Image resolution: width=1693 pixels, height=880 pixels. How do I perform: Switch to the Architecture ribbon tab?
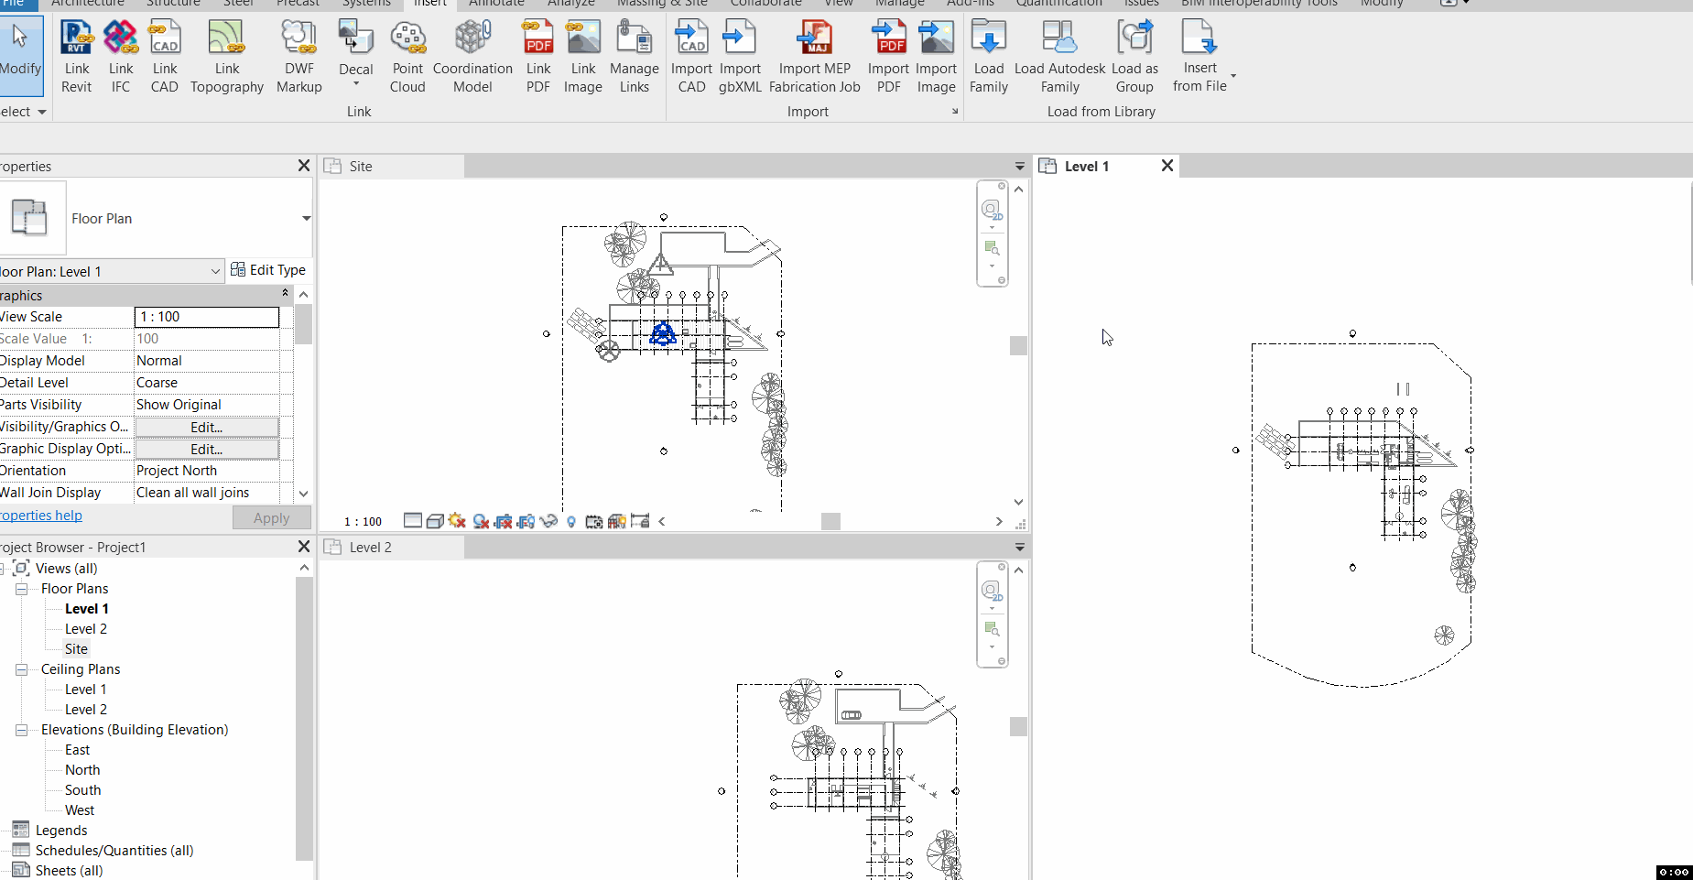pyautogui.click(x=87, y=4)
